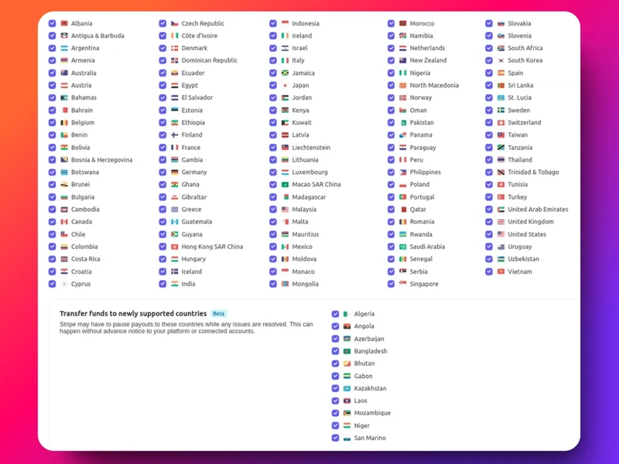619x464 pixels.
Task: Click the Denmark flag icon
Action: pyautogui.click(x=175, y=48)
